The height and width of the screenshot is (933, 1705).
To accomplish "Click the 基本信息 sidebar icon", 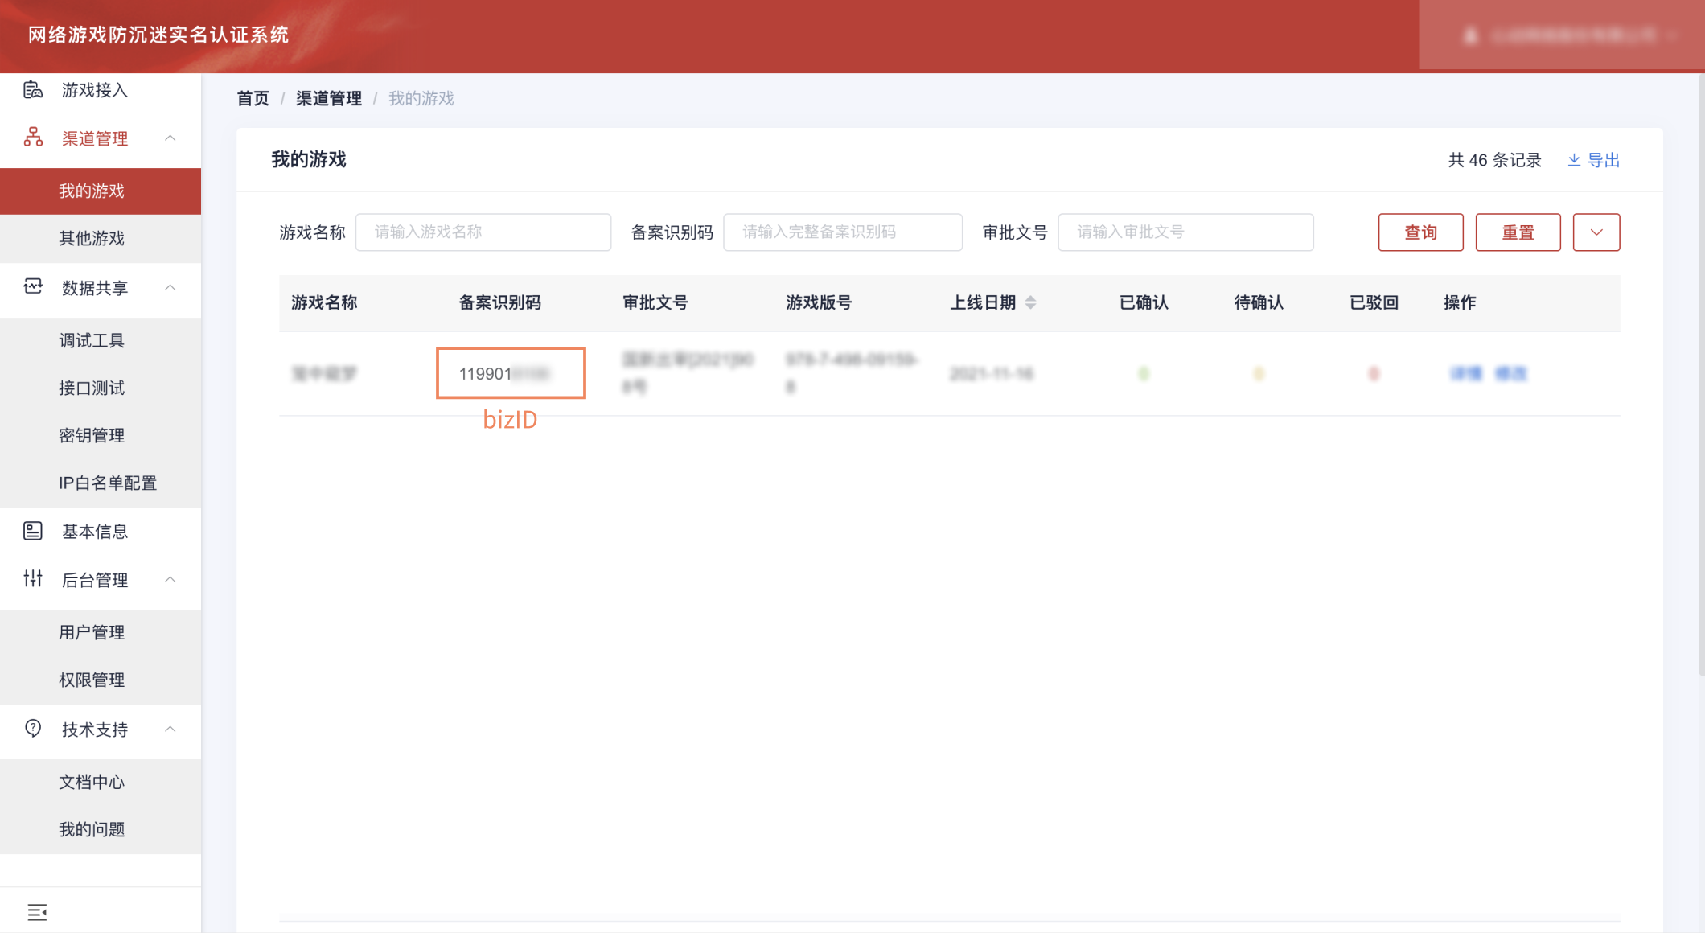I will pos(33,531).
